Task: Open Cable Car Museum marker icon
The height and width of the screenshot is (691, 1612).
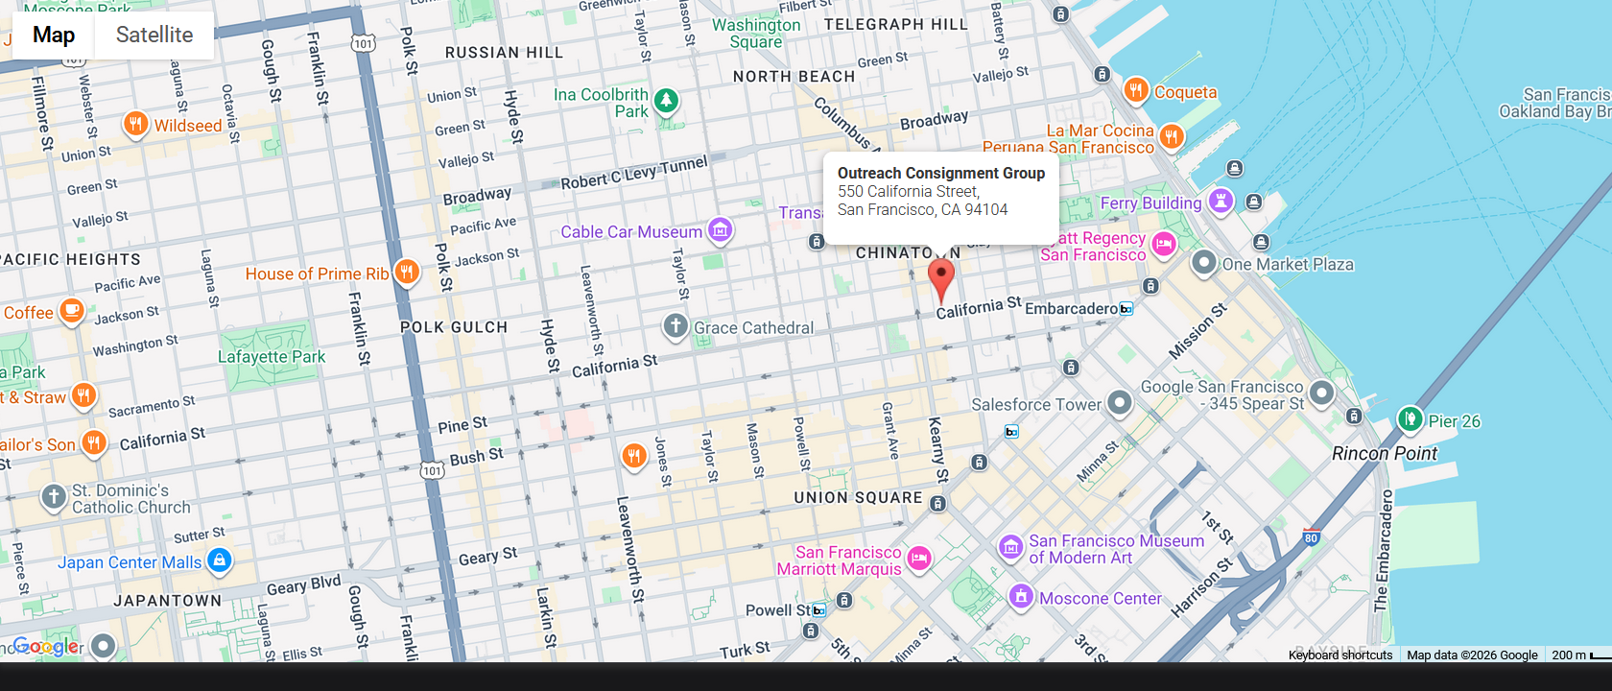Action: (x=720, y=230)
